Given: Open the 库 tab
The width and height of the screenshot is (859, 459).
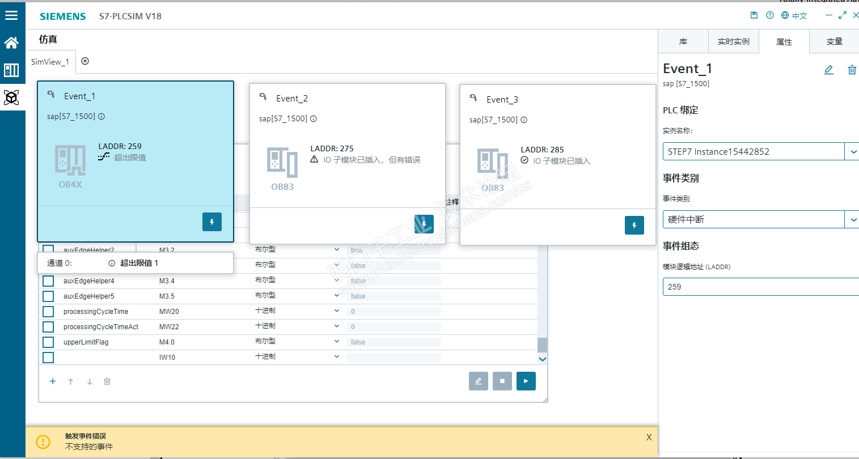Looking at the screenshot, I should tap(683, 41).
